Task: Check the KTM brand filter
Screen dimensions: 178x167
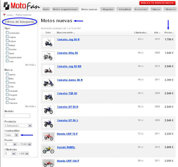Action: click(x=7, y=86)
